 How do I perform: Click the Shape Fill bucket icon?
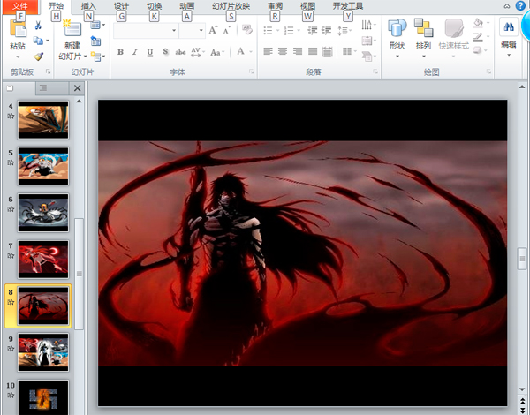tap(478, 23)
